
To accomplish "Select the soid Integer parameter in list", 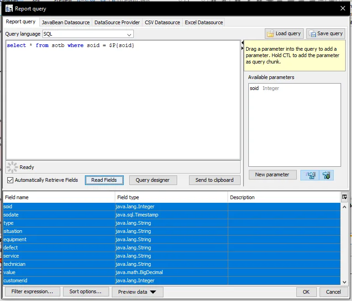I will [x=264, y=88].
